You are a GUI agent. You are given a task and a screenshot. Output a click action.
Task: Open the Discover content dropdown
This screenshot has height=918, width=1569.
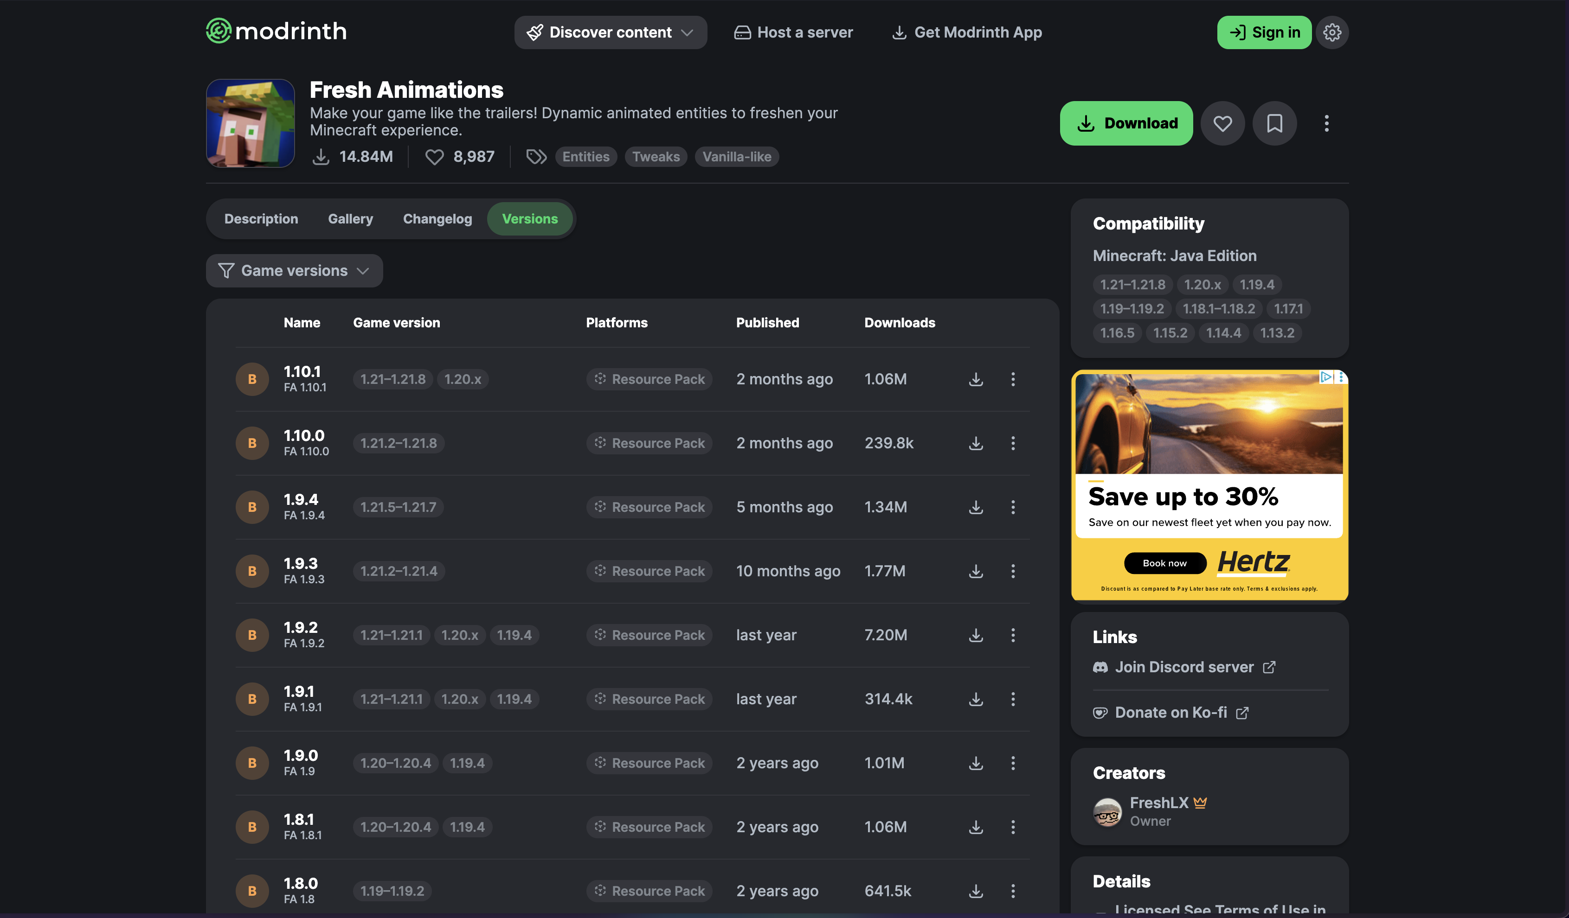coord(610,32)
